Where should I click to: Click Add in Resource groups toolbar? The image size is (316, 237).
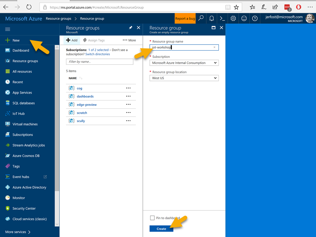[72, 40]
